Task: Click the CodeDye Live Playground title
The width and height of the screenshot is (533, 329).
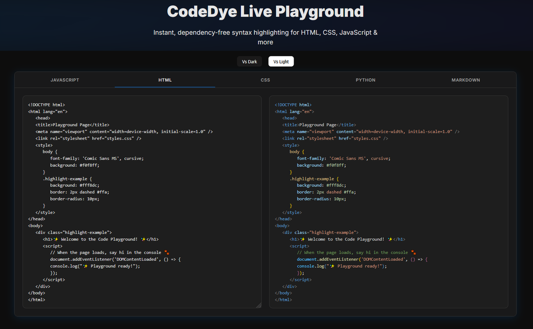Action: [x=265, y=12]
